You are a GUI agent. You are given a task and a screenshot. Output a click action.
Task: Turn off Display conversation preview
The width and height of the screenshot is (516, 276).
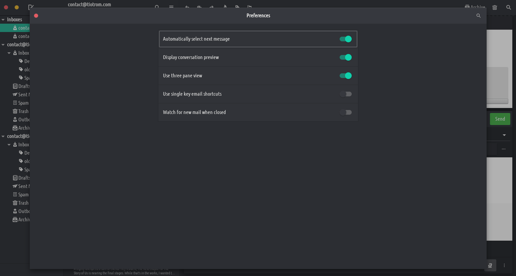[345, 57]
